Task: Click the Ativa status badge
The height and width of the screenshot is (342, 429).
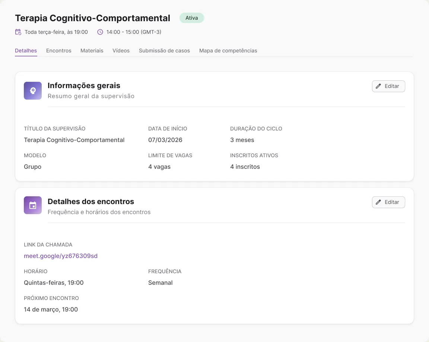Action: point(192,18)
